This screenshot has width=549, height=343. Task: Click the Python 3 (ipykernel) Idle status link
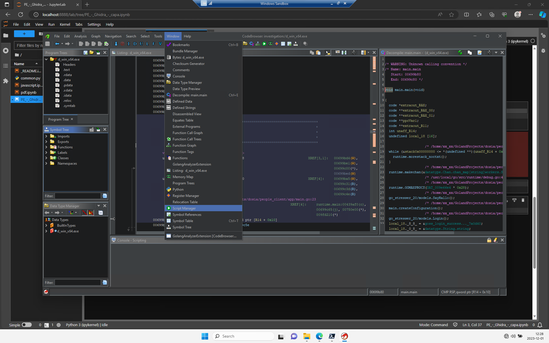click(x=87, y=325)
